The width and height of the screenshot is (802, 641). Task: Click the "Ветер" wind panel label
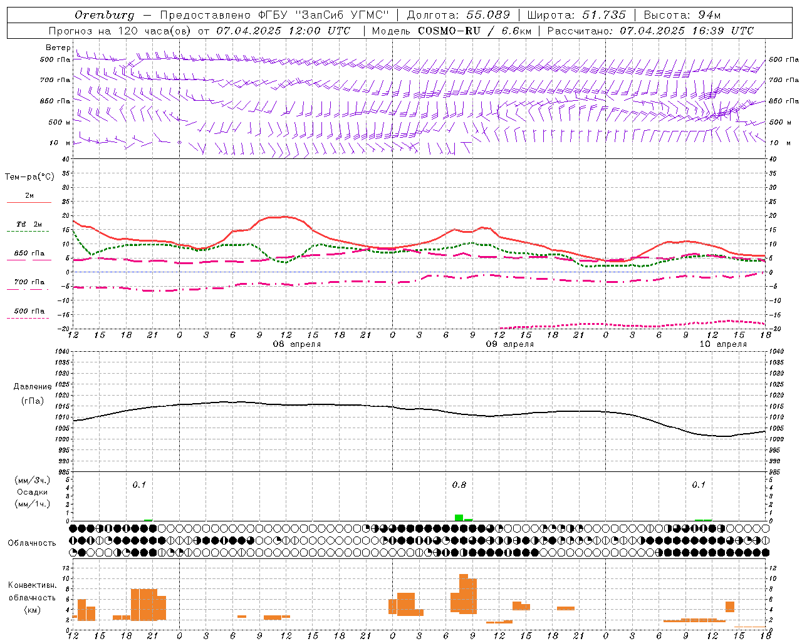click(x=58, y=48)
